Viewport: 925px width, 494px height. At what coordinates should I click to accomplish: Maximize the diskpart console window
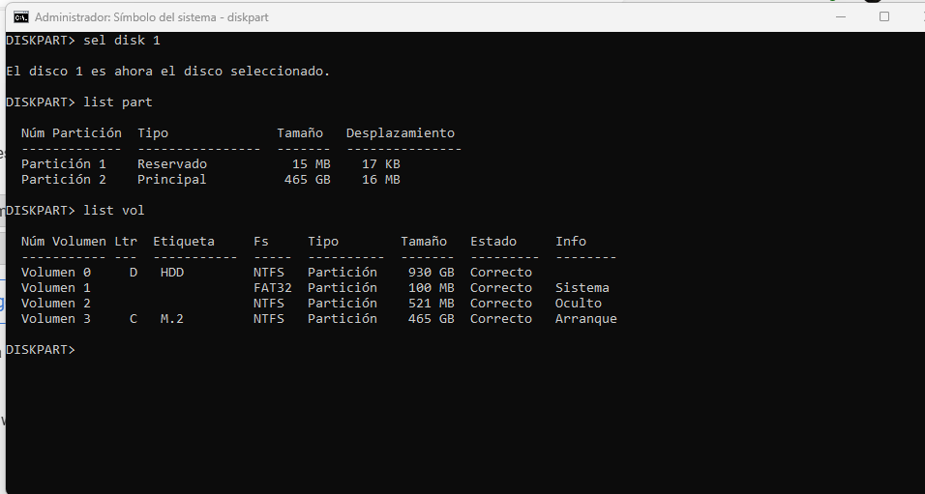tap(883, 16)
